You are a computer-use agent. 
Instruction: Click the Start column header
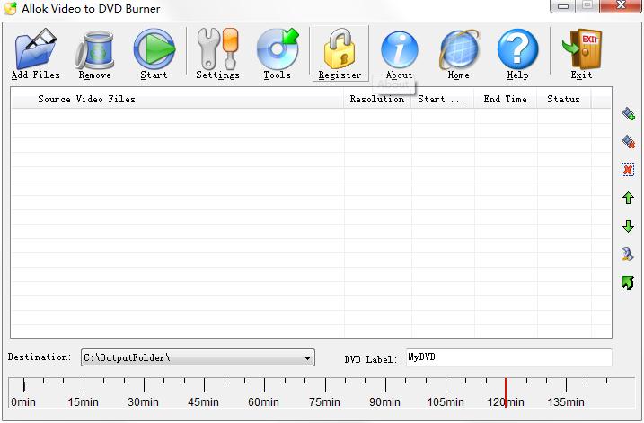[442, 99]
